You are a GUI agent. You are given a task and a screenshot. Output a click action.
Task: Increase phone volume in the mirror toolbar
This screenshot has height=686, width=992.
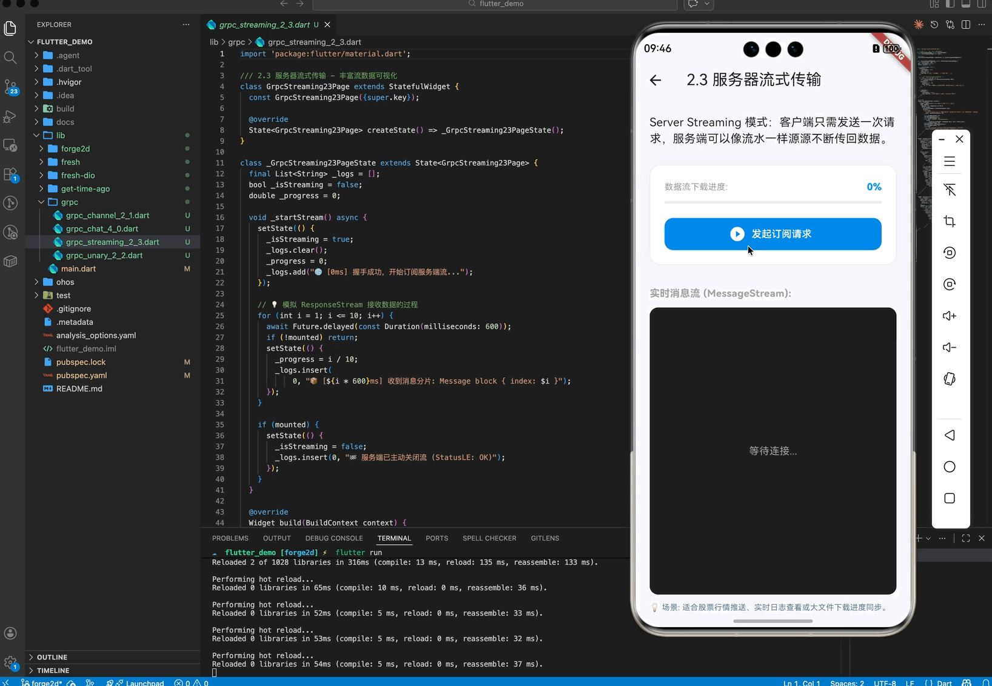[x=949, y=316]
